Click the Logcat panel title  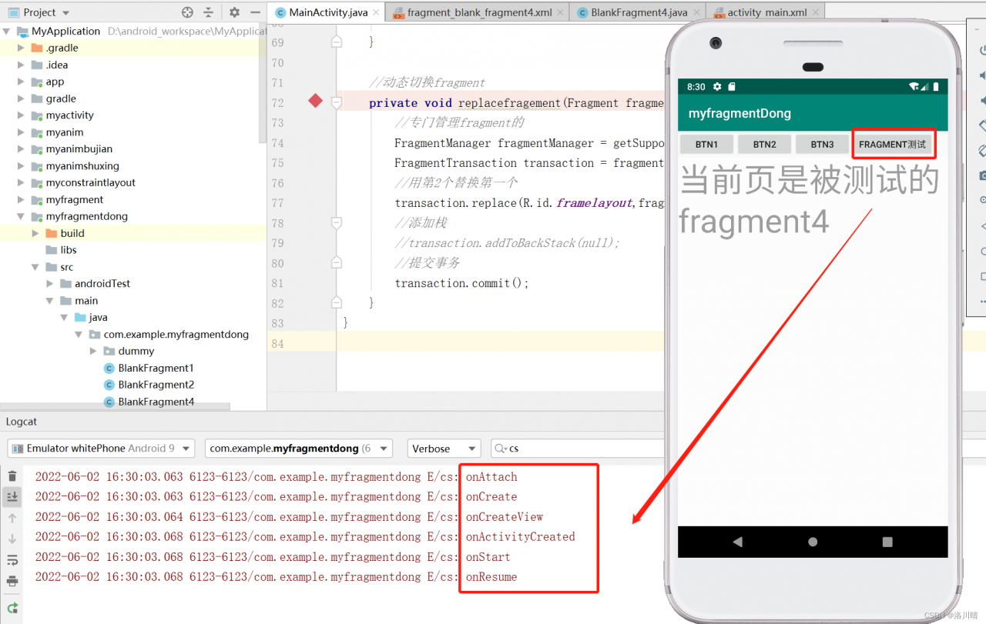[x=22, y=422]
